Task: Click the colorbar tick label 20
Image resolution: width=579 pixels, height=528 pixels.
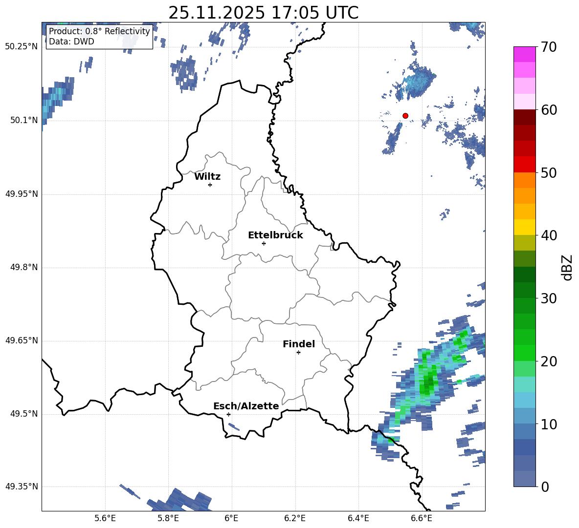Action: click(549, 361)
